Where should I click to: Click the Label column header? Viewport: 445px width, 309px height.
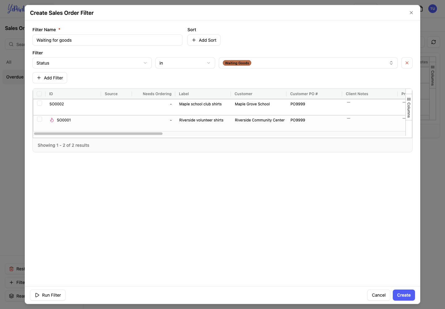(203, 94)
